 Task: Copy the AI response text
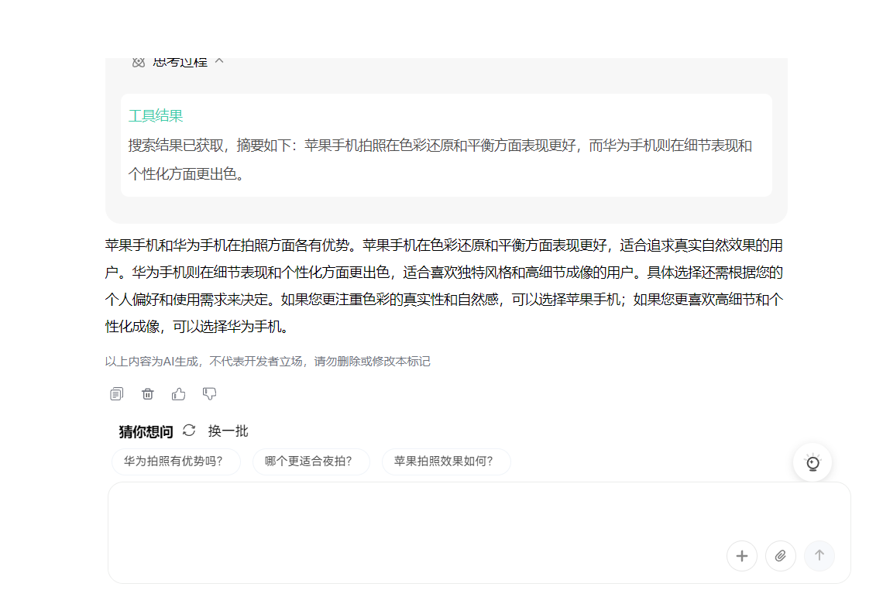point(116,393)
